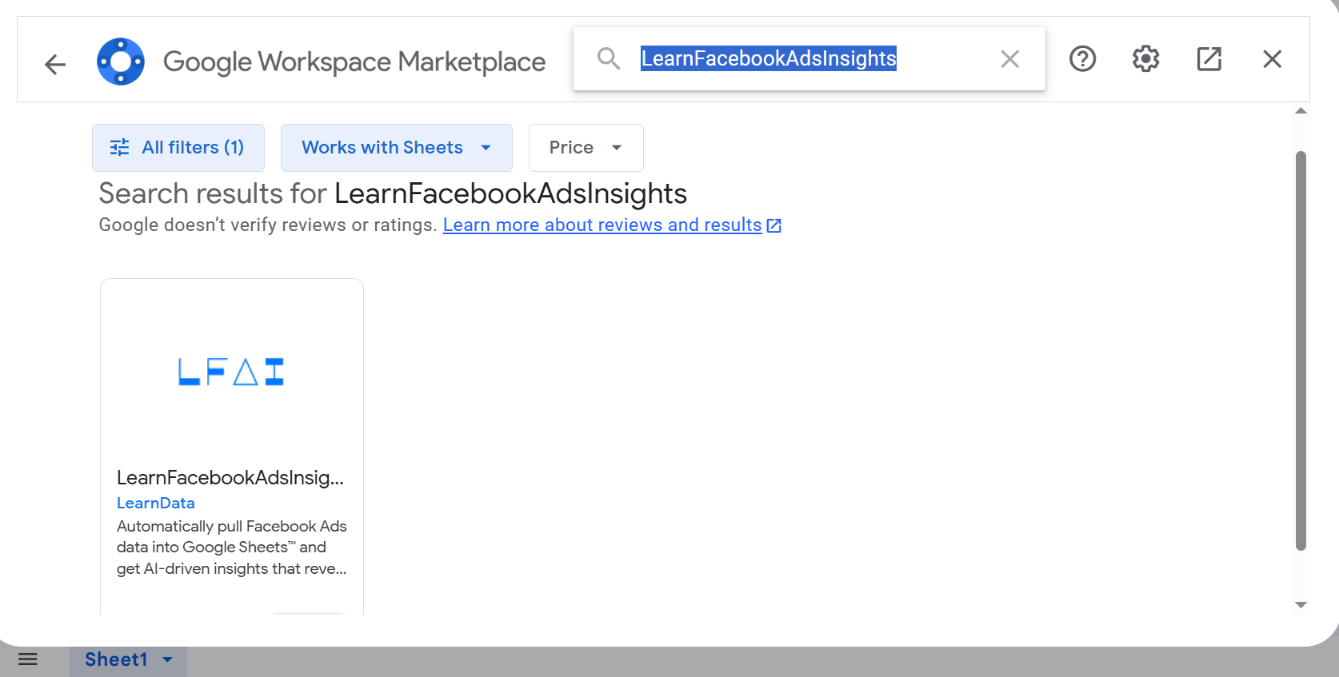
Task: Open the LearnData developer link
Action: 156,503
